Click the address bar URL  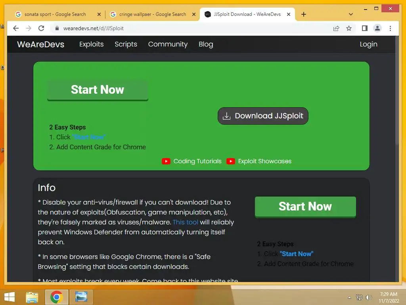pyautogui.click(x=93, y=28)
